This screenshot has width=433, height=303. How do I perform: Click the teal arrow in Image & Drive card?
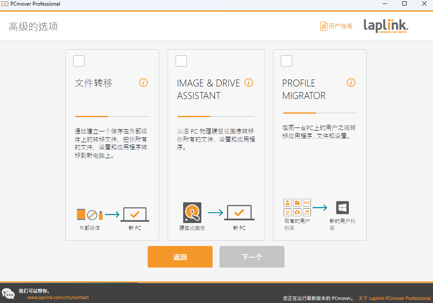pyautogui.click(x=215, y=213)
